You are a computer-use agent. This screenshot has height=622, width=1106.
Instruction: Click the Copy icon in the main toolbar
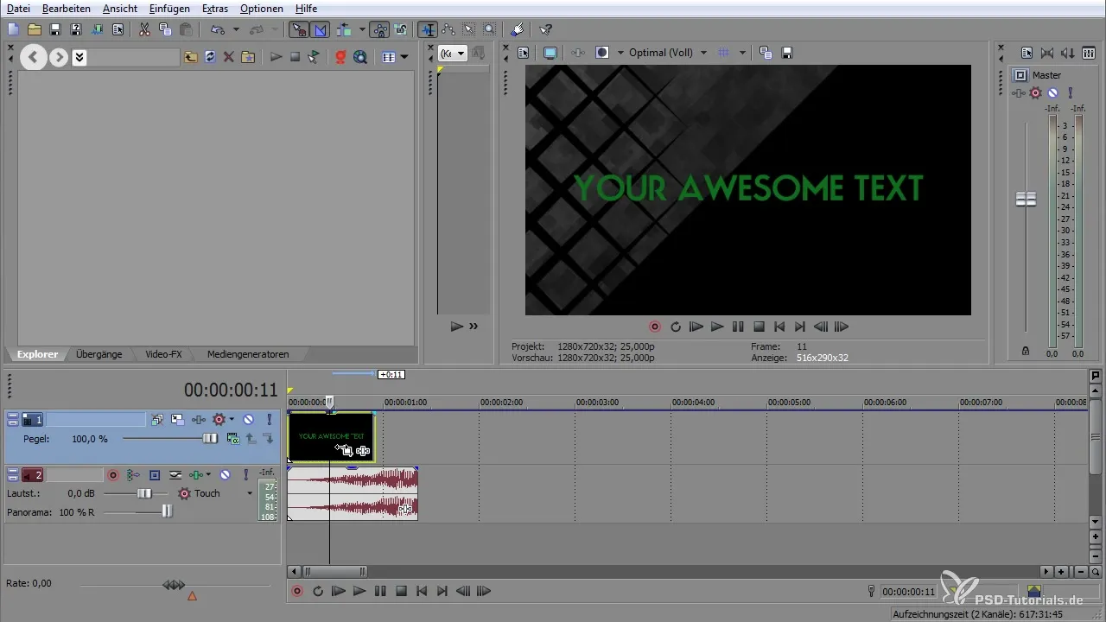165,29
